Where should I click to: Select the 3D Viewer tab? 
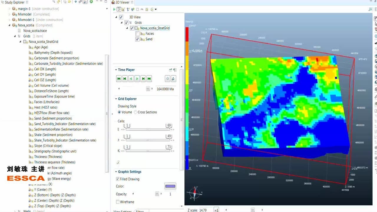(122, 2)
